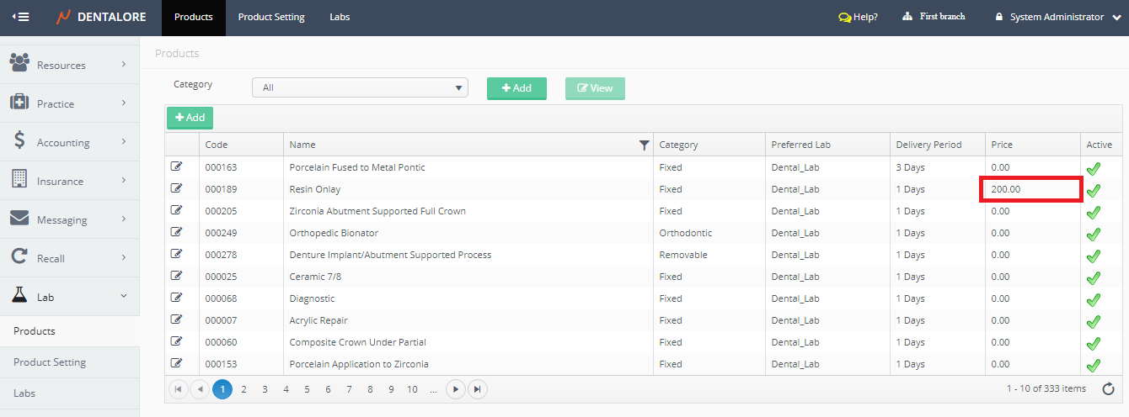Go to page 5 in pagination
This screenshot has width=1129, height=417.
[x=307, y=389]
